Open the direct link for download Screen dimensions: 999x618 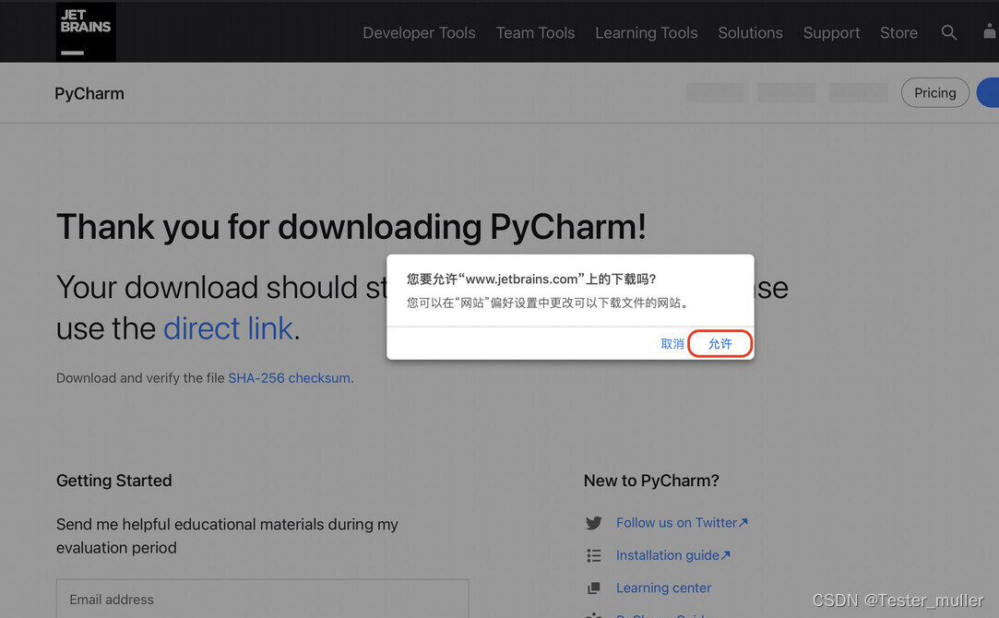(x=228, y=328)
